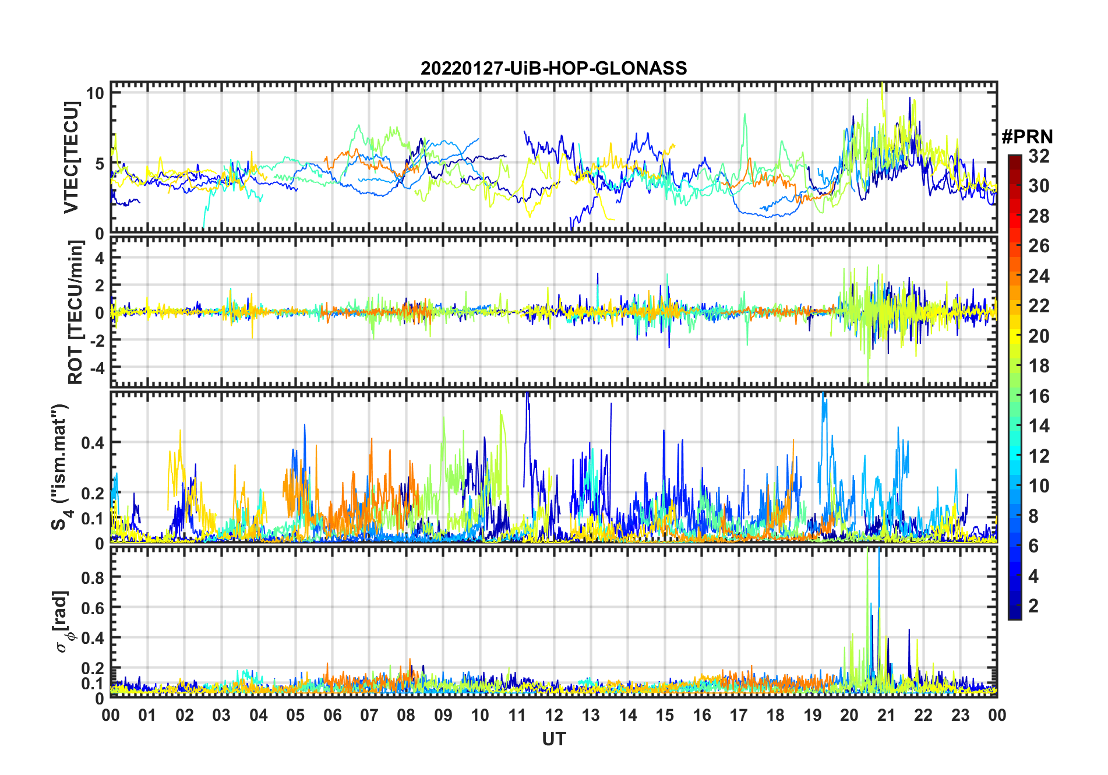Viewport: 1108px width, 775px height.
Task: Click the x-axis tick label 18
Action: click(775, 715)
